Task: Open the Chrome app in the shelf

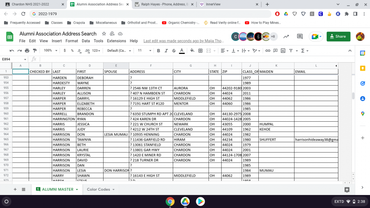Action: (x=170, y=202)
